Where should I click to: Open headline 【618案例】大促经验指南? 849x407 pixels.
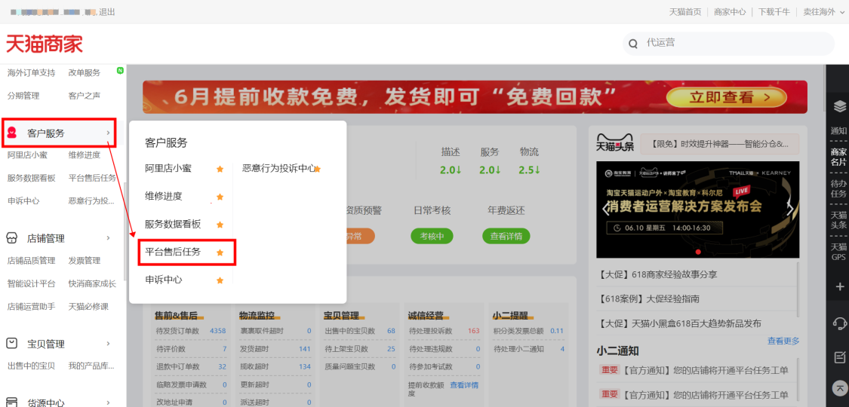point(648,299)
